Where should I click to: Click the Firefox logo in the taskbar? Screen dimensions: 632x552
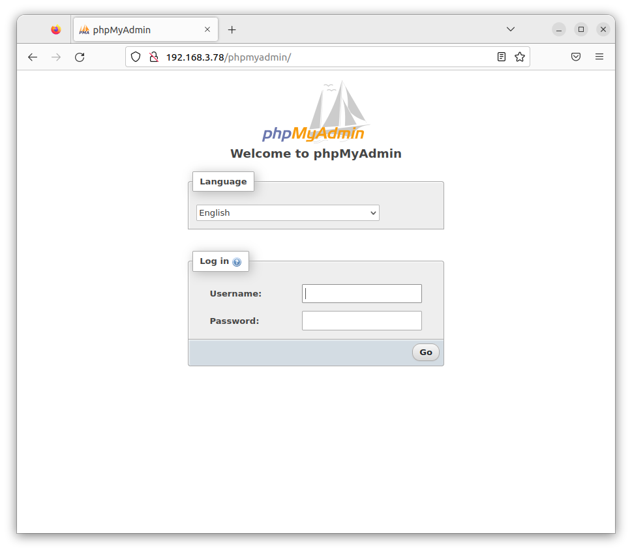pos(55,29)
